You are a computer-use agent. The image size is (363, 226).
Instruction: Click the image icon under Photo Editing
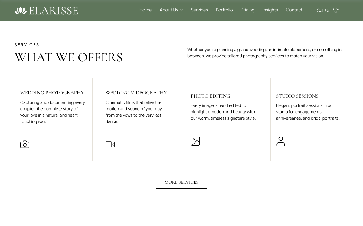[195, 141]
